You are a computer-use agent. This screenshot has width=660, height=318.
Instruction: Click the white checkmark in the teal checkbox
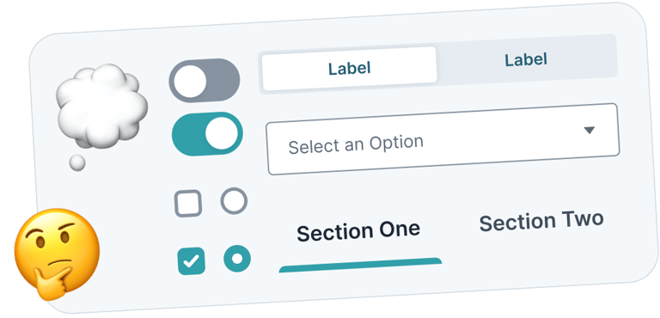tap(192, 261)
